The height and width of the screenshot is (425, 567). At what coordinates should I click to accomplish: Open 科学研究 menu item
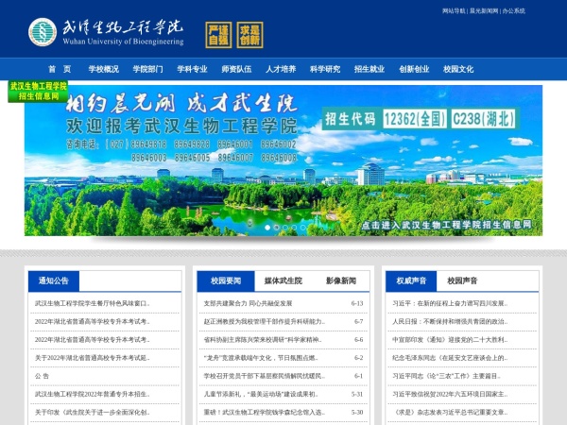point(325,69)
